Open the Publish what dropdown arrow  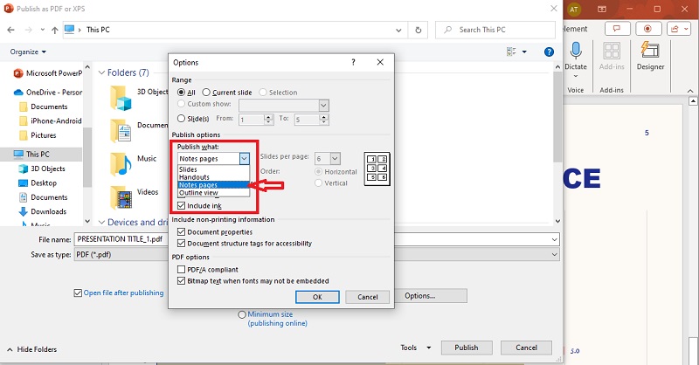click(x=244, y=158)
